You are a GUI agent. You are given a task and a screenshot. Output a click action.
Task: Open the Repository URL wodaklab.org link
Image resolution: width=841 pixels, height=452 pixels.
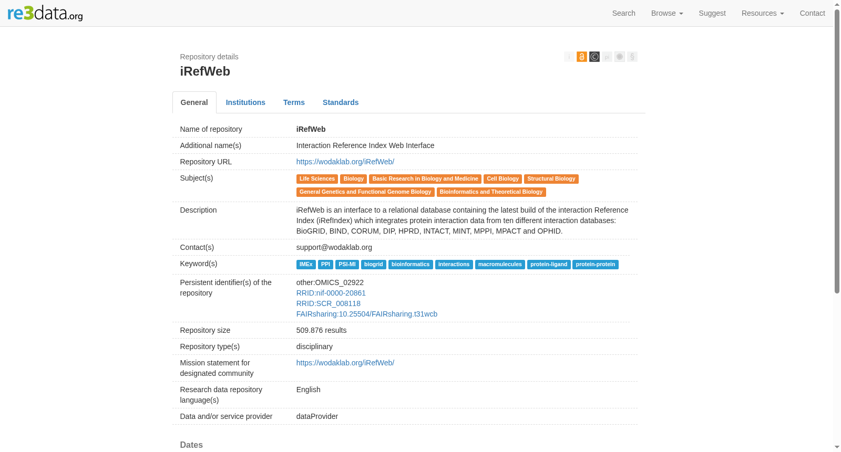(345, 162)
